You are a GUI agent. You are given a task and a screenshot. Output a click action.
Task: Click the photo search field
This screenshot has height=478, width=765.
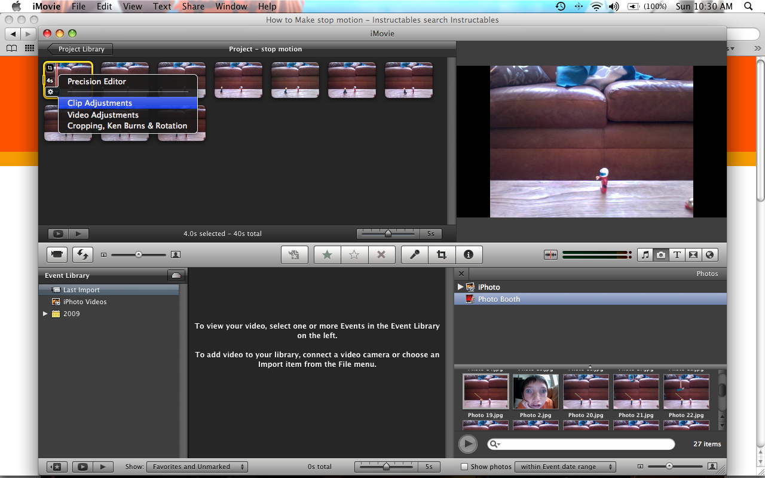tap(581, 444)
